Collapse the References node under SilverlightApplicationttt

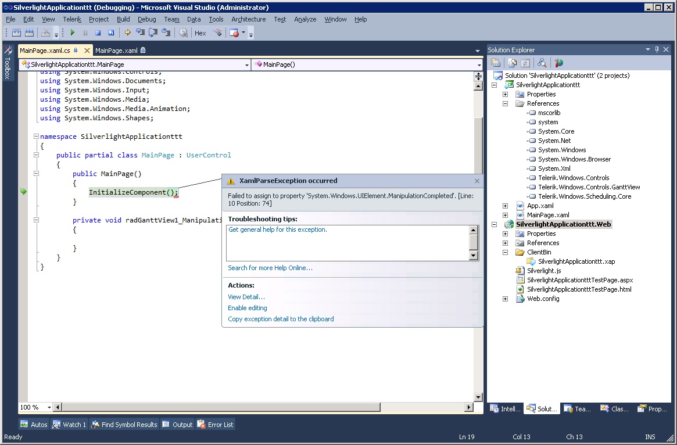tap(505, 103)
